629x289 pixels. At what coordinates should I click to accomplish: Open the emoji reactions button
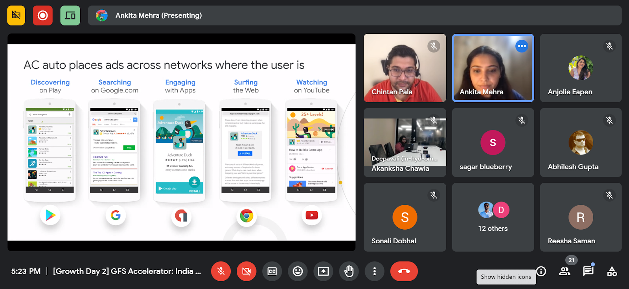pyautogui.click(x=298, y=271)
